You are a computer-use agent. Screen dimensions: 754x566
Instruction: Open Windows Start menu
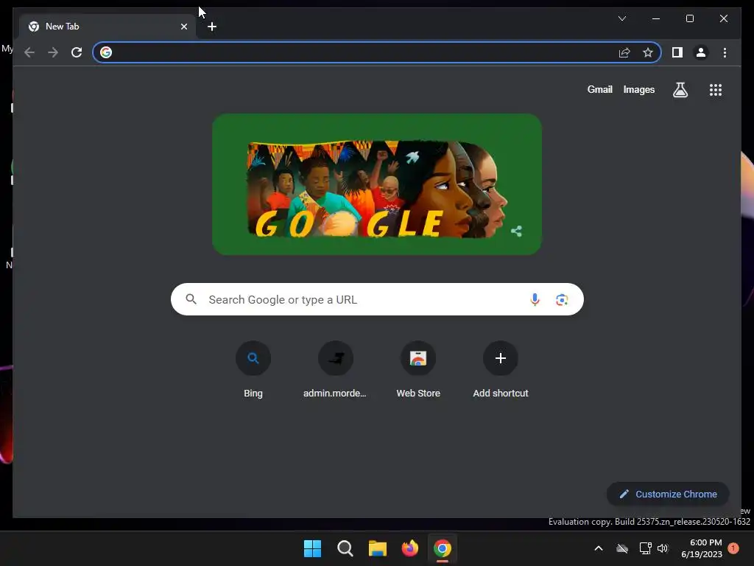click(x=312, y=548)
